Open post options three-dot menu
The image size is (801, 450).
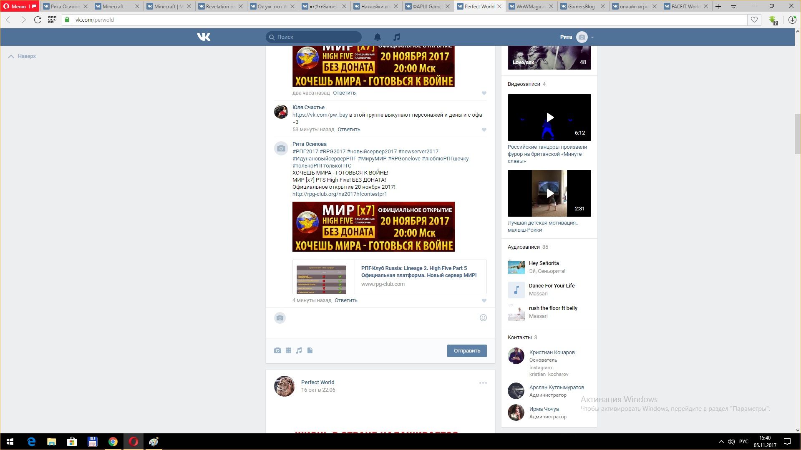coord(483,383)
